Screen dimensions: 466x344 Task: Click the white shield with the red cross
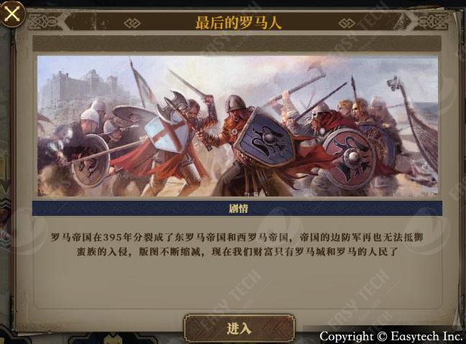point(168,133)
